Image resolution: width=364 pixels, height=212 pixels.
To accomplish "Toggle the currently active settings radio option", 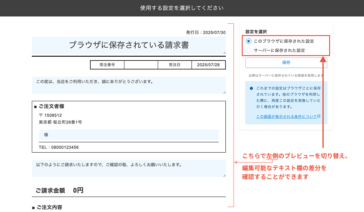I will click(x=248, y=41).
